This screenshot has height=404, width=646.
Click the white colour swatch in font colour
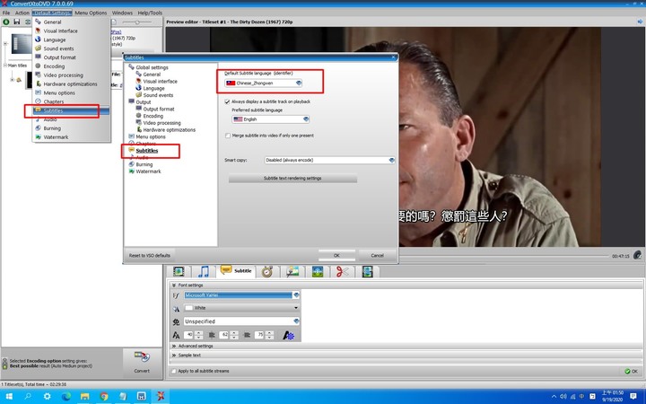click(189, 308)
